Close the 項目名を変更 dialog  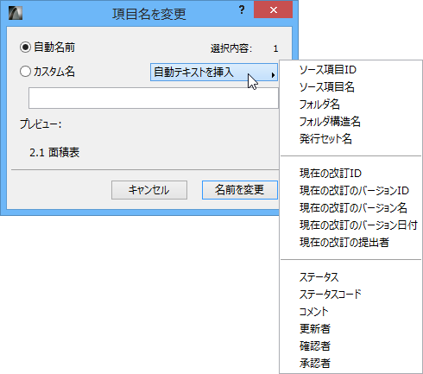click(274, 10)
